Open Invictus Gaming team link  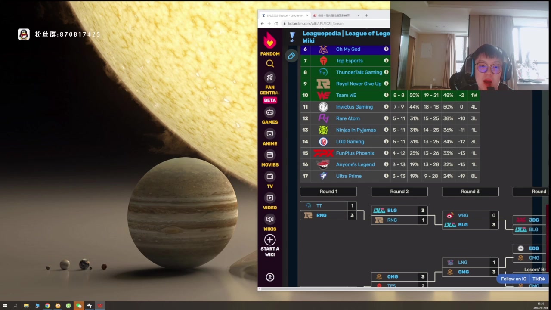pos(354,107)
